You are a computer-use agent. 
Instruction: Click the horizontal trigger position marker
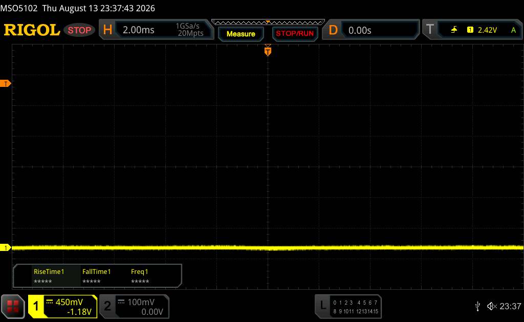[x=268, y=51]
